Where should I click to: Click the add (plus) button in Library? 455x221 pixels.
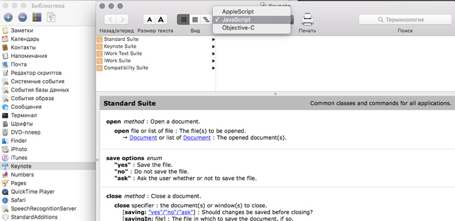pos(8,17)
